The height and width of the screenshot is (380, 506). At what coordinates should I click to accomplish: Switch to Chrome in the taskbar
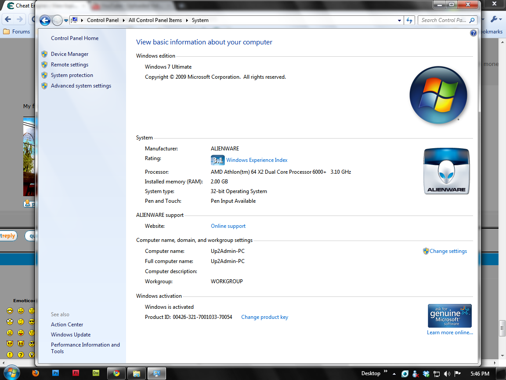116,373
